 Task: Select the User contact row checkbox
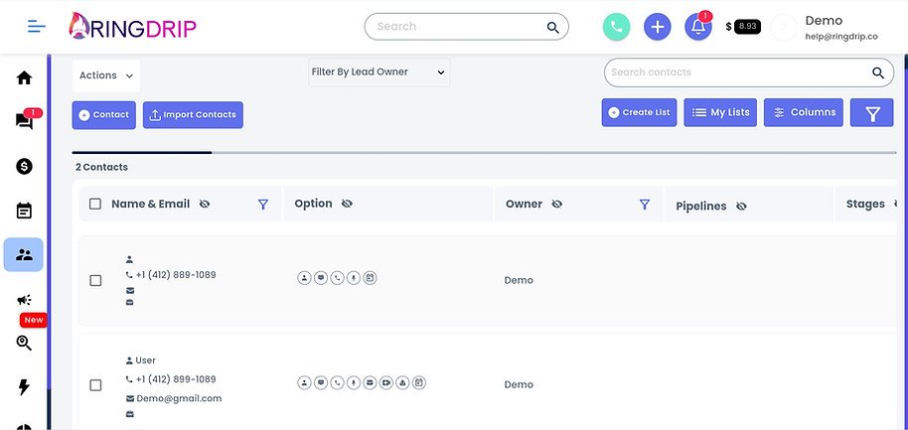[x=95, y=385]
